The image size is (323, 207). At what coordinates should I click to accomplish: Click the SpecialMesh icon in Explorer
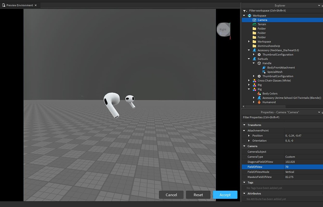[x=264, y=72]
